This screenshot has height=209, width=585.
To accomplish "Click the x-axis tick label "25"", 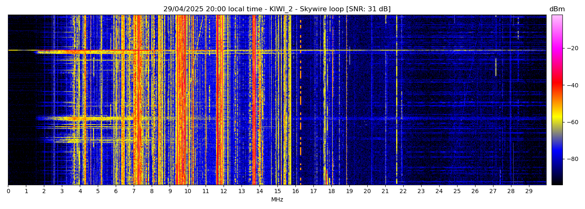I will click(x=457, y=191).
